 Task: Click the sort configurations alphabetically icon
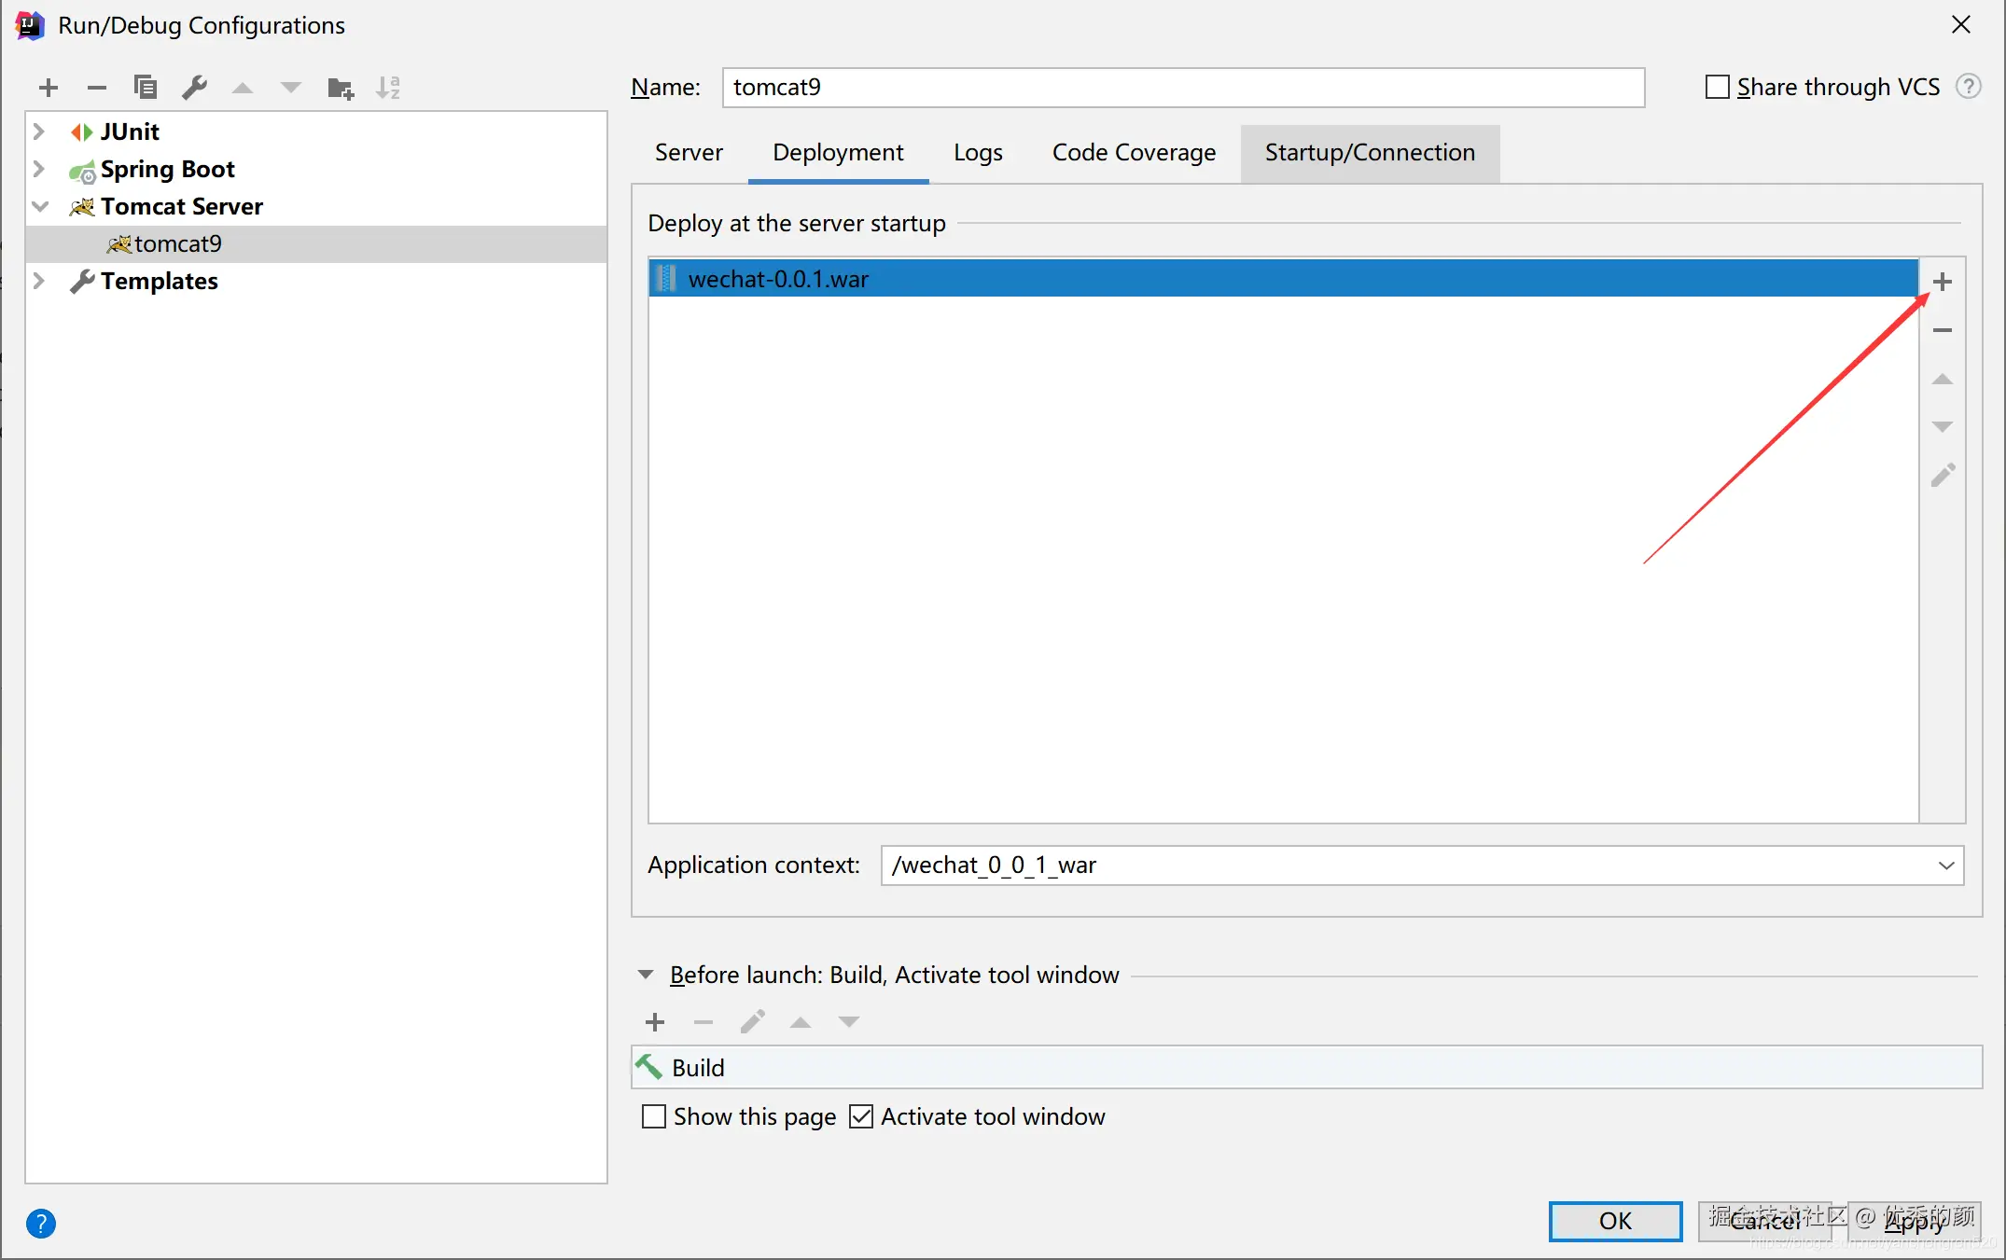coord(388,88)
